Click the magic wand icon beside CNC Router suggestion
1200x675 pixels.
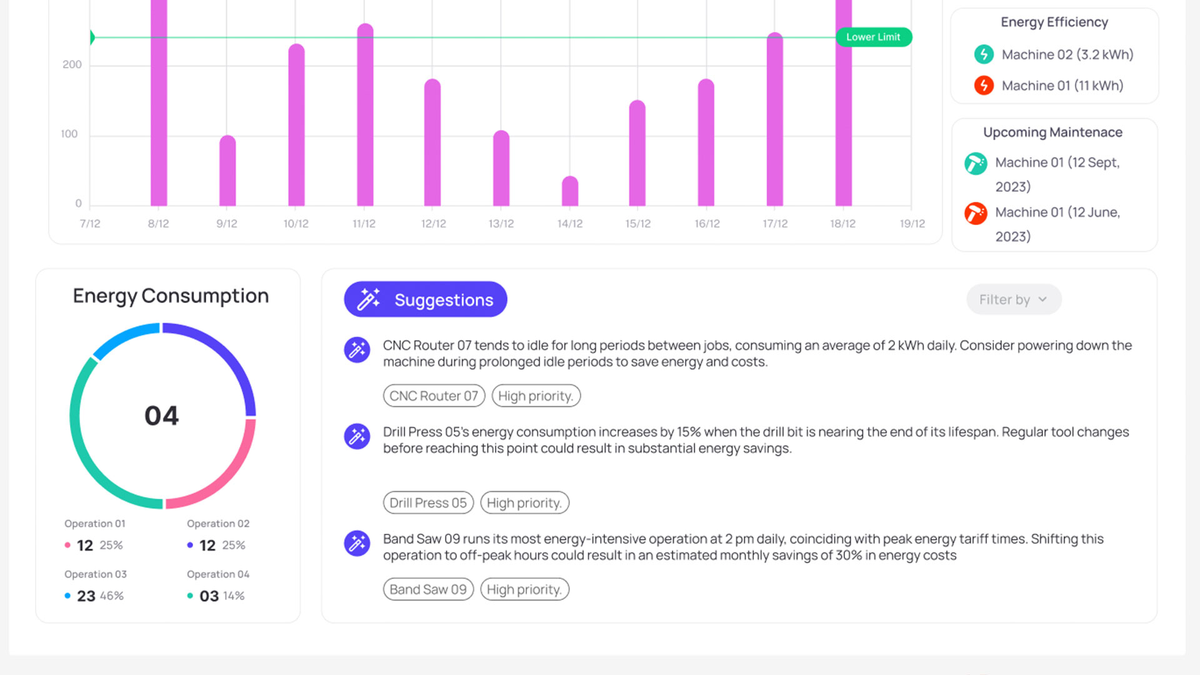(357, 349)
